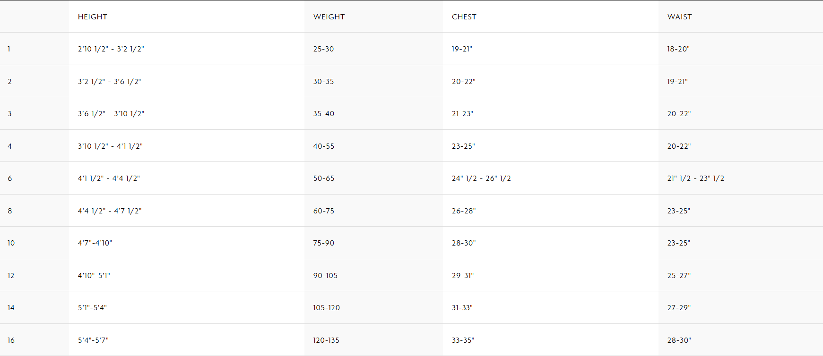Screen dimensions: 823x356
Task: Click the weight value 90-105
Action: click(x=325, y=276)
